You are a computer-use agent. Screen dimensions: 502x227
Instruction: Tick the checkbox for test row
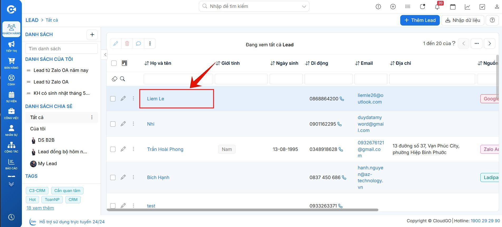point(113,206)
